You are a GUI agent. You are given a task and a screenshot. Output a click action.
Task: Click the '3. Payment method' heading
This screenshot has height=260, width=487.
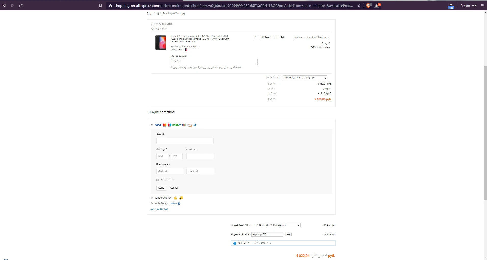(161, 112)
